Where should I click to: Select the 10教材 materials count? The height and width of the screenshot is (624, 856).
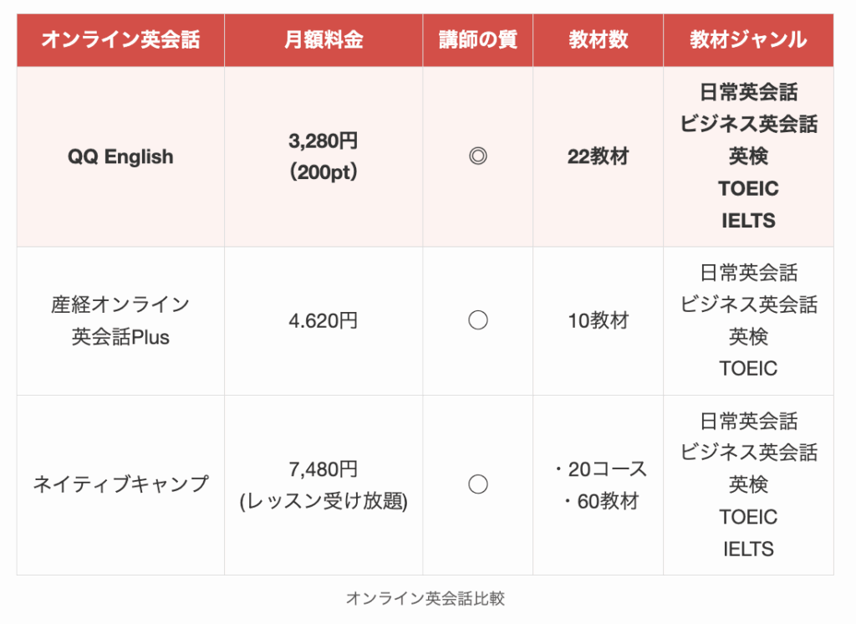pyautogui.click(x=598, y=320)
